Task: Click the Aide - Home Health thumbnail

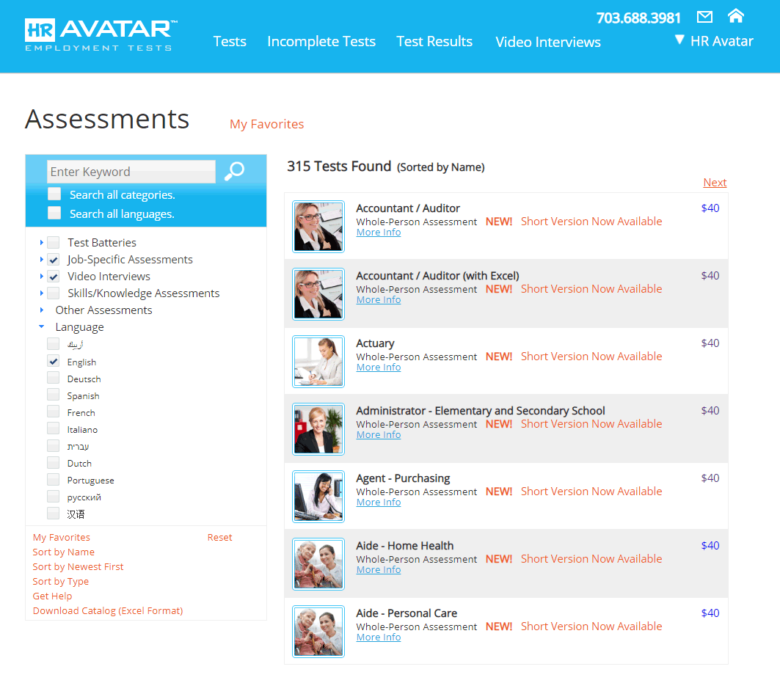Action: 318,564
